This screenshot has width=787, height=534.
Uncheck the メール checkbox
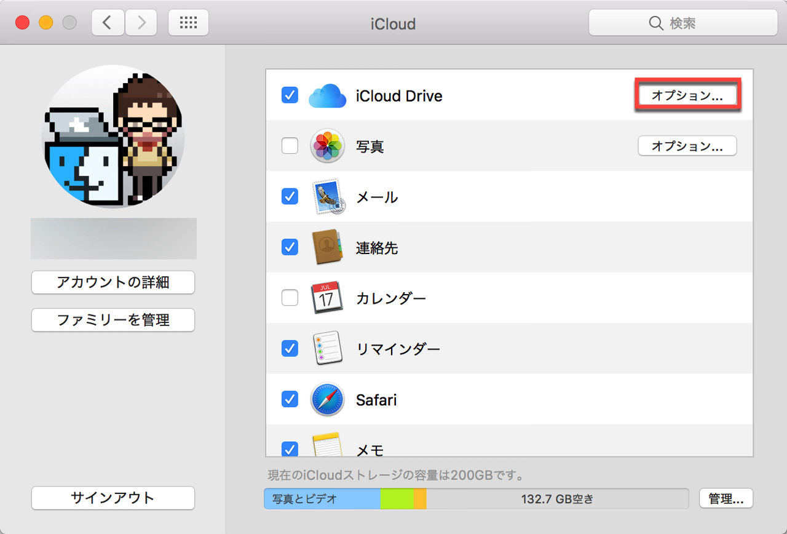[x=290, y=196]
